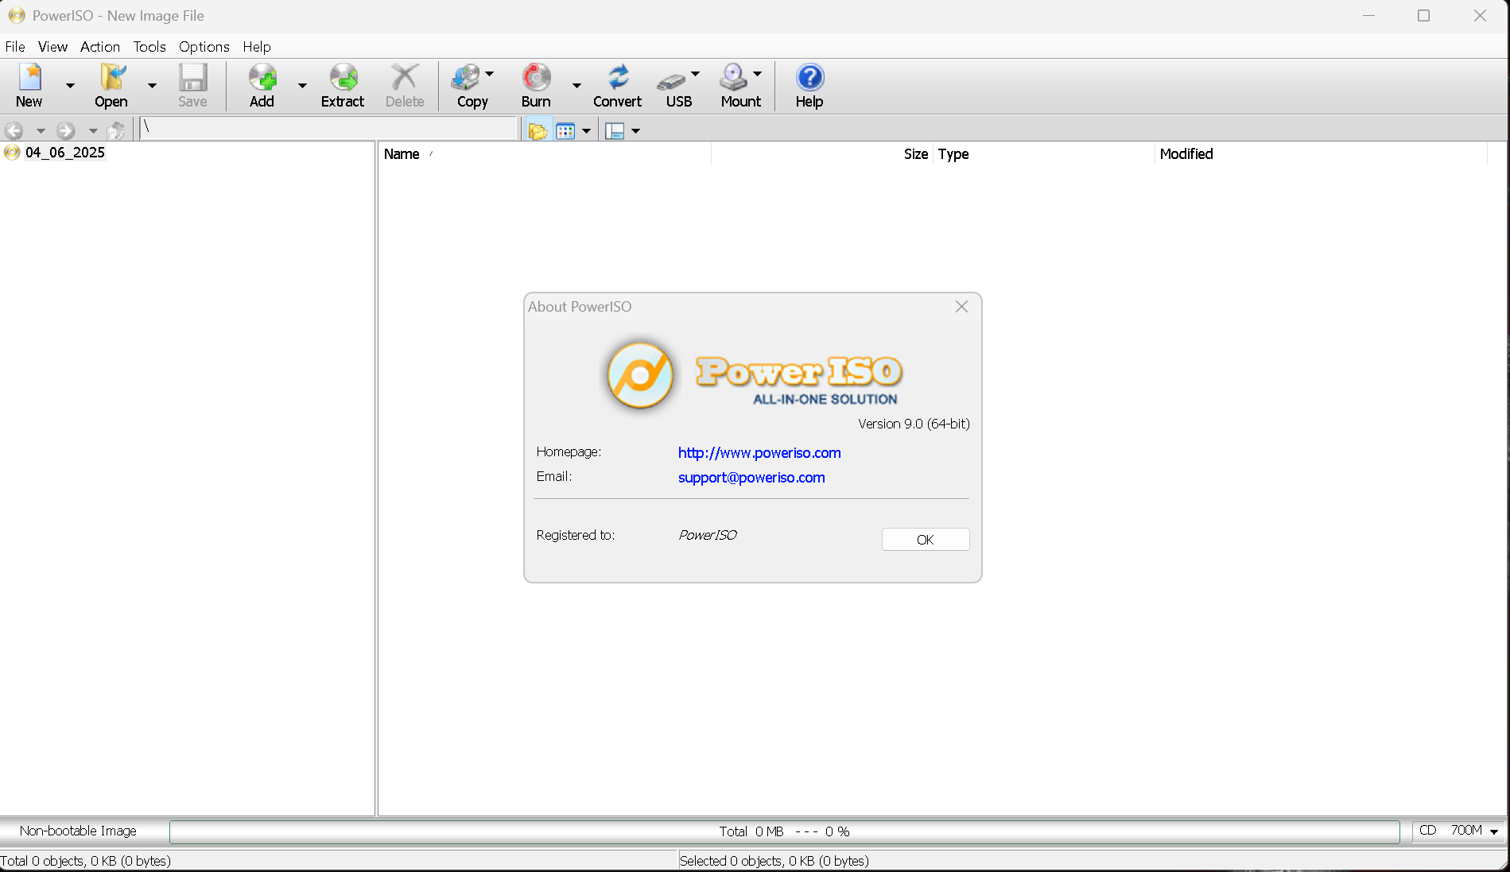Click the path address input field
1510x872 pixels.
tap(329, 128)
